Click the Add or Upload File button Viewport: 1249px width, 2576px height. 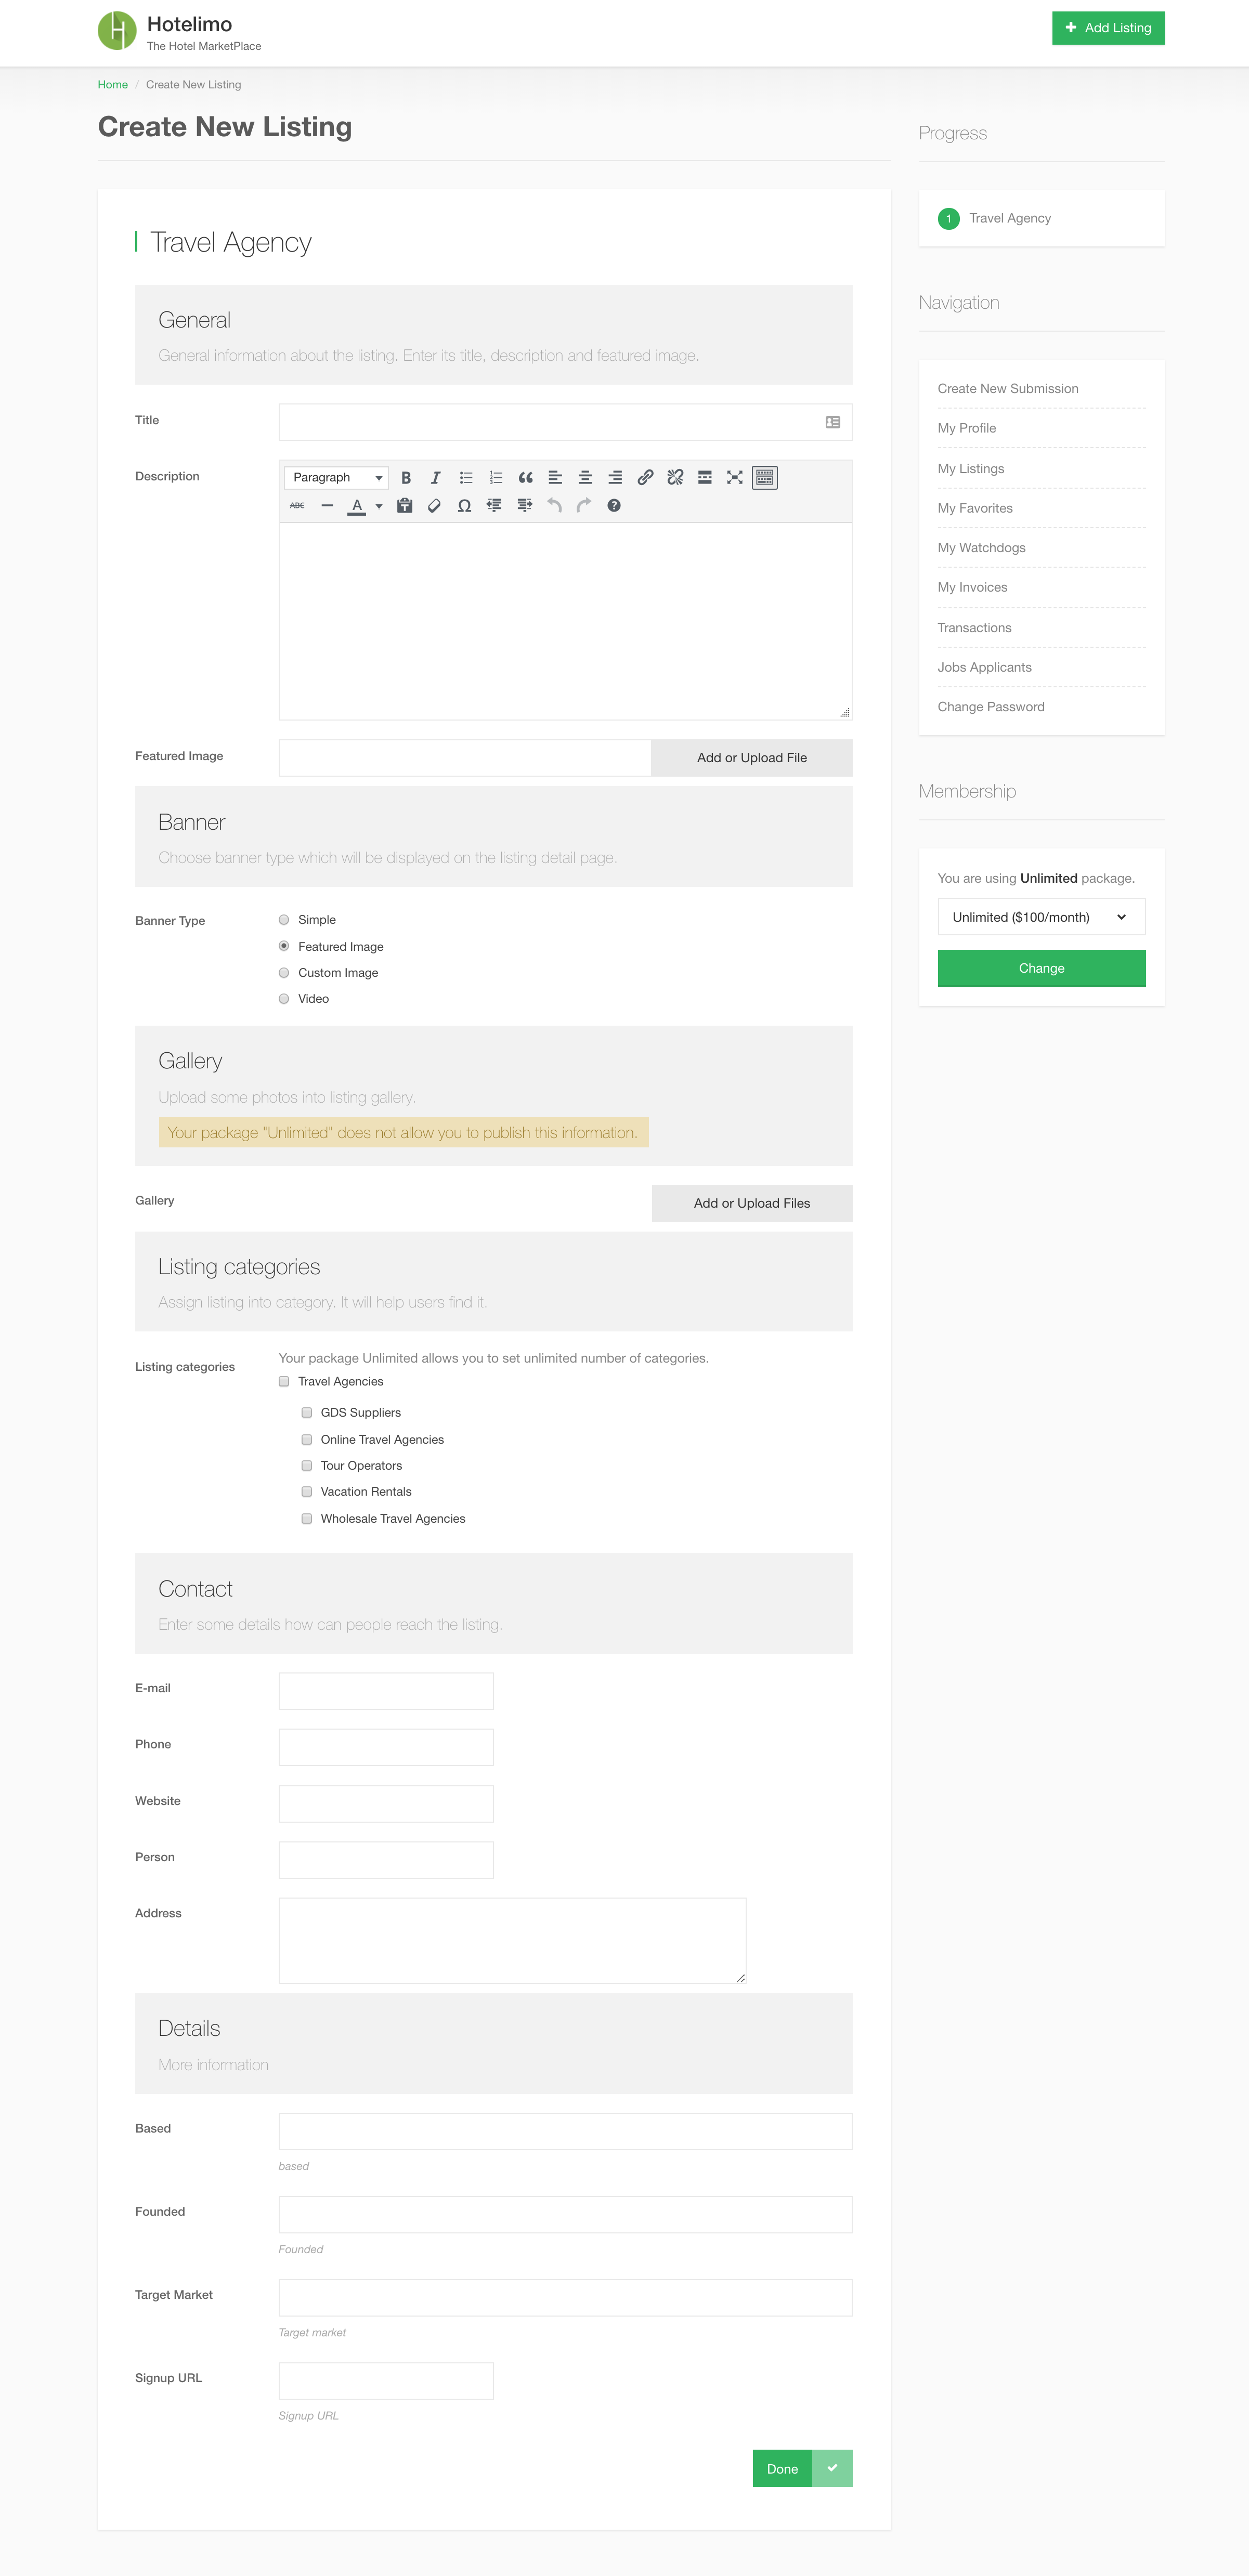(x=751, y=758)
